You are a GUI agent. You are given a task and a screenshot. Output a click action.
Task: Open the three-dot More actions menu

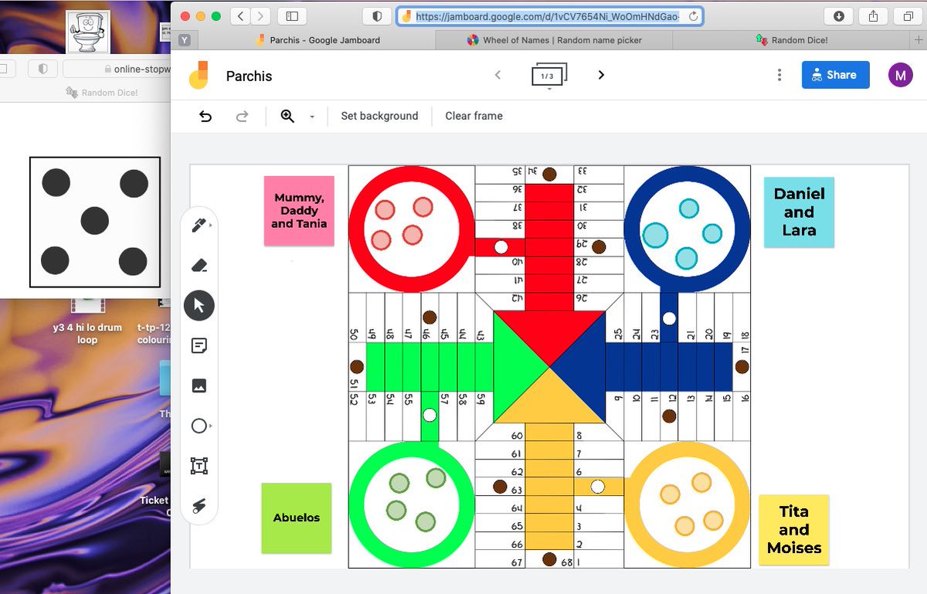point(779,75)
